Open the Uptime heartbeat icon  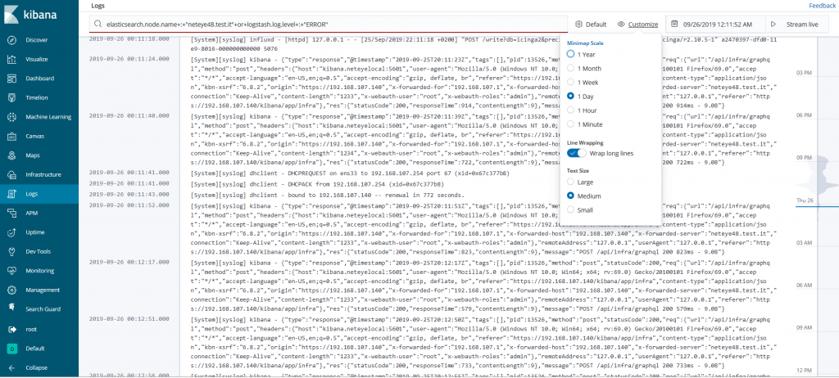click(x=11, y=232)
